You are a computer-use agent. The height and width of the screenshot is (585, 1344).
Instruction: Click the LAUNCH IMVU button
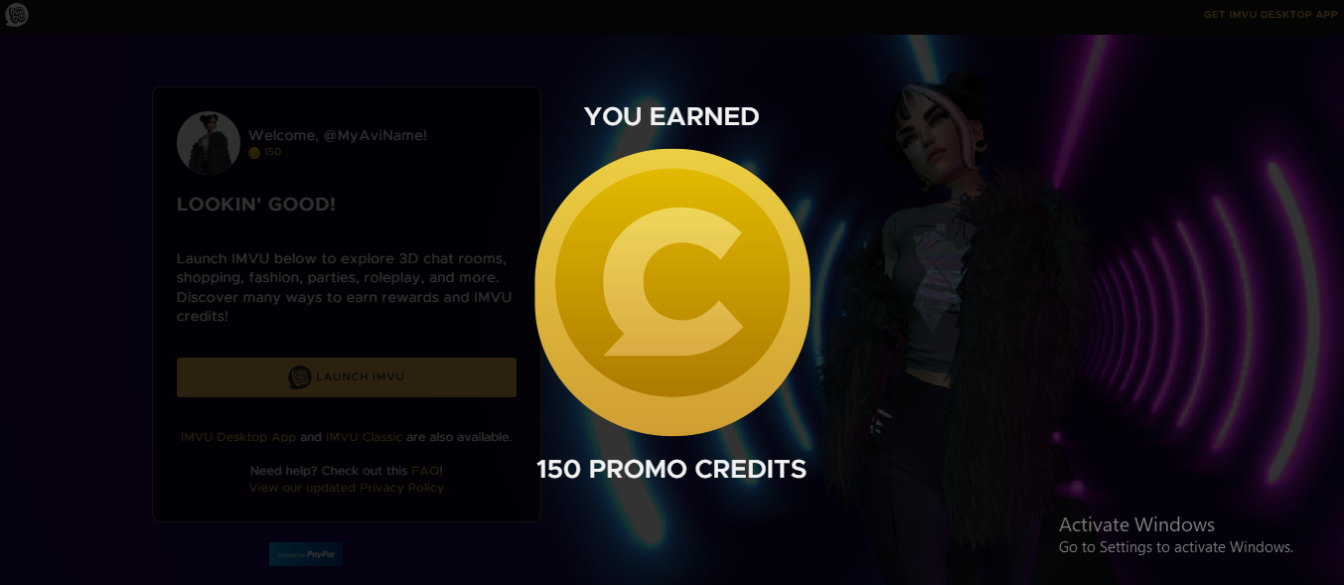coord(347,377)
